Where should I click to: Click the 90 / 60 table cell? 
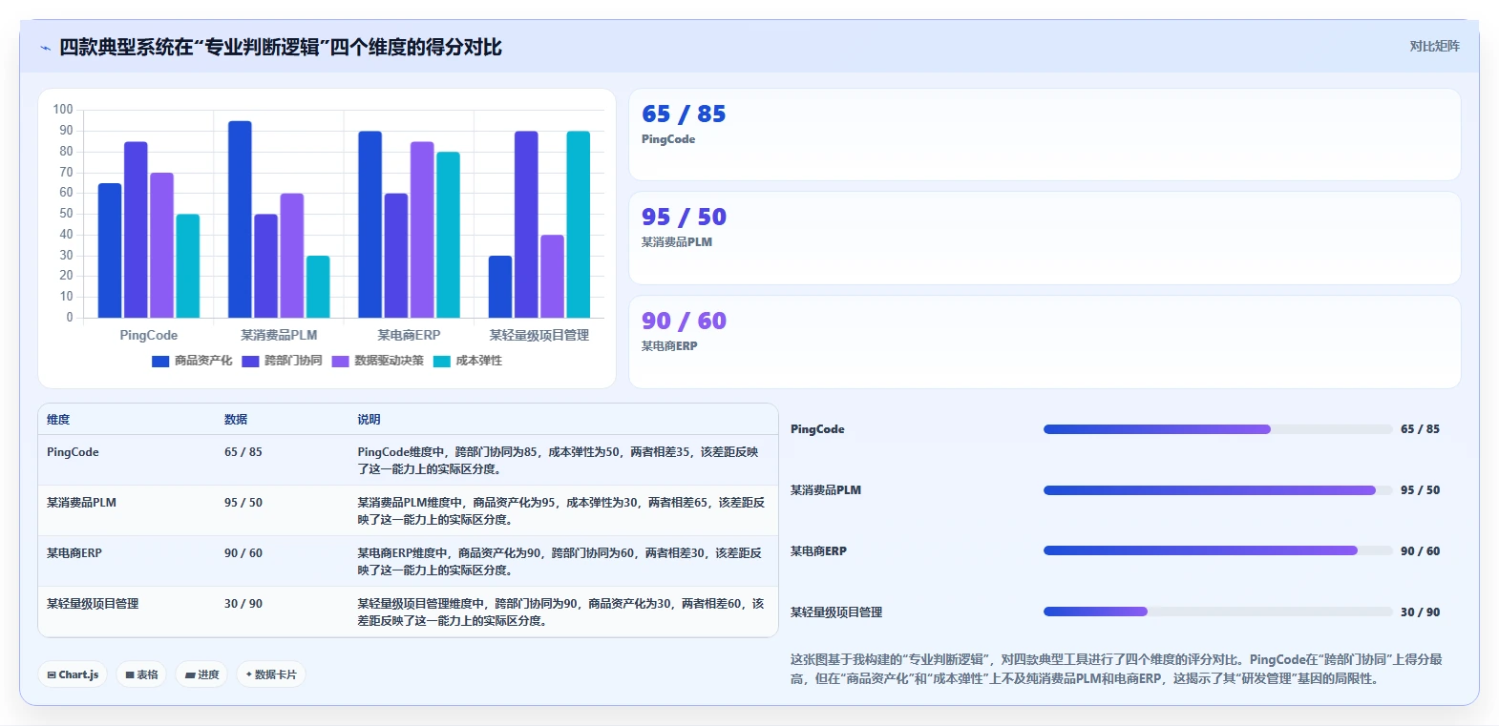(243, 553)
